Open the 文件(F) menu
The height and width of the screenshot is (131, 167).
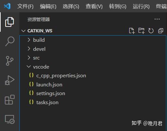(x=25, y=6)
